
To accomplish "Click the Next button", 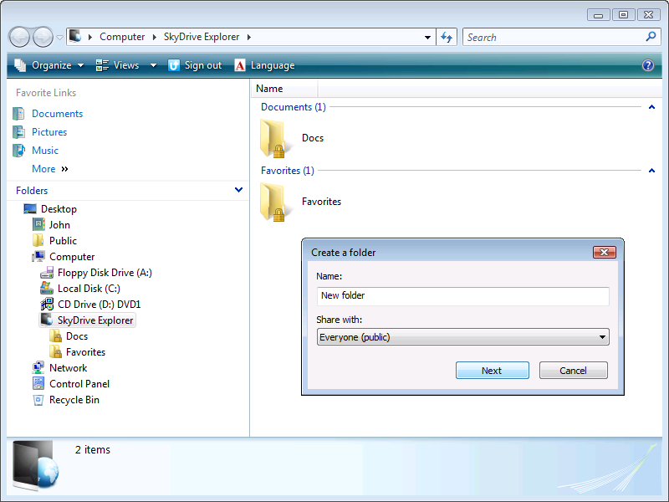I will click(492, 371).
